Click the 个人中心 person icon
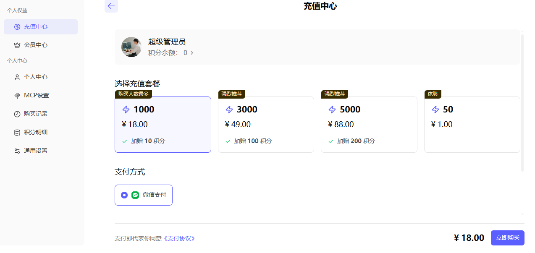This screenshot has width=535, height=253. coord(17,77)
